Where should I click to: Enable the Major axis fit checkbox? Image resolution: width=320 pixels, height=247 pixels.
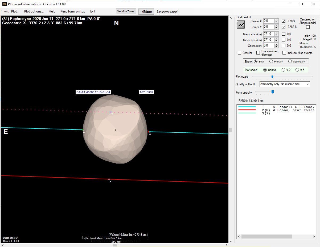tap(284, 34)
